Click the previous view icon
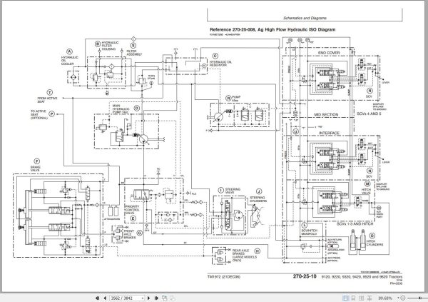The width and height of the screenshot is (428, 302). pos(165,298)
